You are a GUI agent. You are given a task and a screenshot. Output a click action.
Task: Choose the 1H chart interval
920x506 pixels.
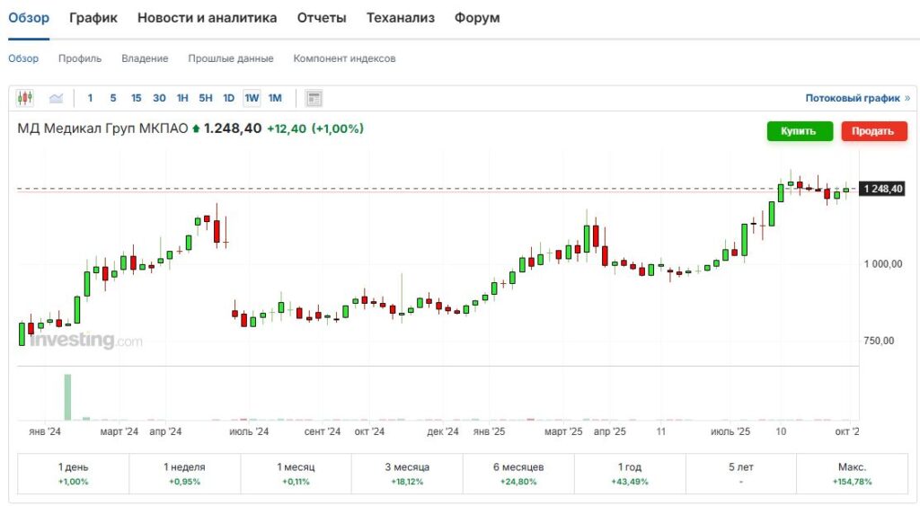[182, 98]
